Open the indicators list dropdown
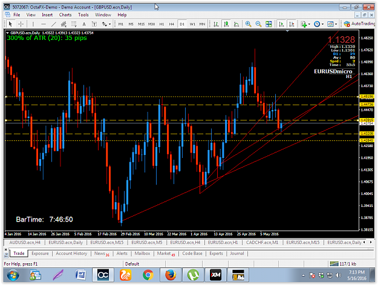The width and height of the screenshot is (378, 285). 305,24
